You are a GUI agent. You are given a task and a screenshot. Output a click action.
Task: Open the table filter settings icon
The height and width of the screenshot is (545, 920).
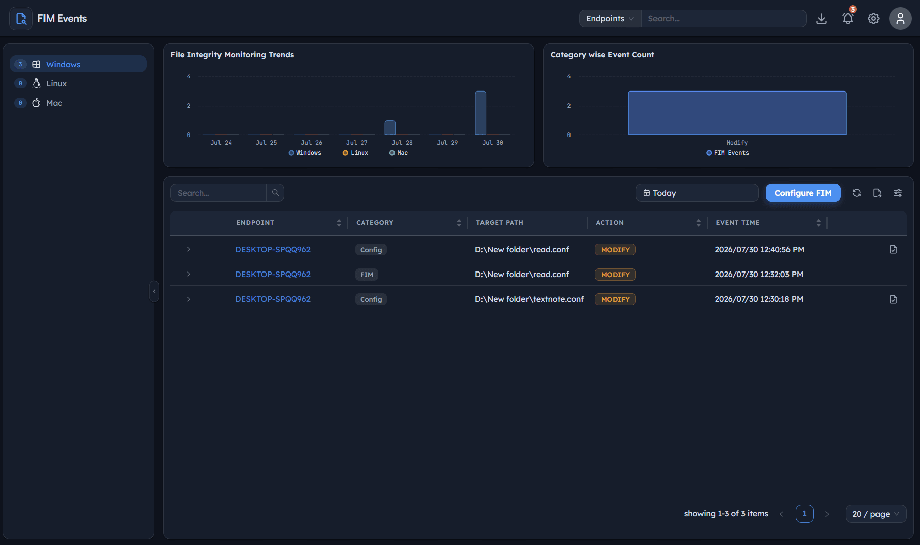click(898, 193)
